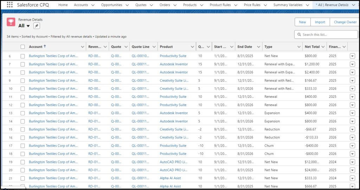The height and width of the screenshot is (190, 360).
Task: Open the Price Rules tab
Action: point(252,5)
